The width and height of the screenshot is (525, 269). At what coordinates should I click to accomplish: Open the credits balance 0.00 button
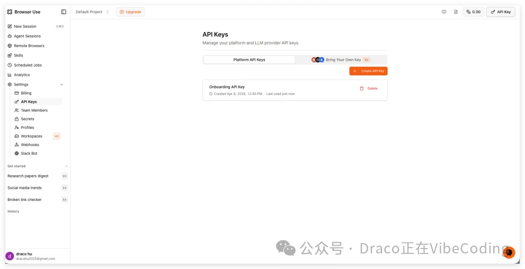coord(473,12)
